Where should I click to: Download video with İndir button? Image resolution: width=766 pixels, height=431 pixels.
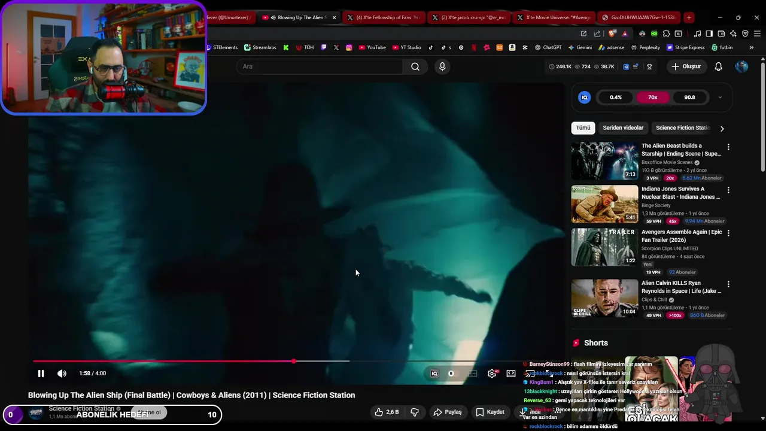pyautogui.click(x=530, y=412)
